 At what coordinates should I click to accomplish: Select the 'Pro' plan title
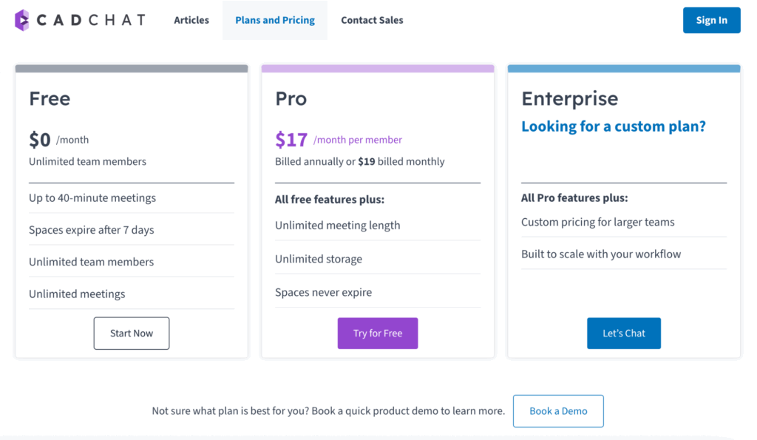click(291, 98)
